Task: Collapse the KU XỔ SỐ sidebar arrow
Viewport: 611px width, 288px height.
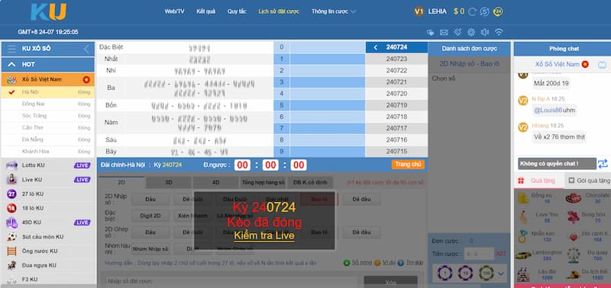Action: coord(86,49)
